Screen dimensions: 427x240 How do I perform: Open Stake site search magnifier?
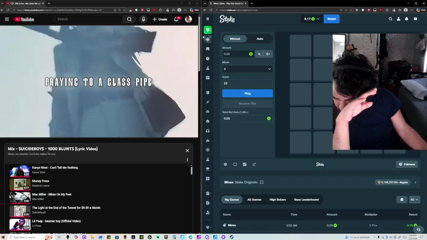(x=390, y=19)
